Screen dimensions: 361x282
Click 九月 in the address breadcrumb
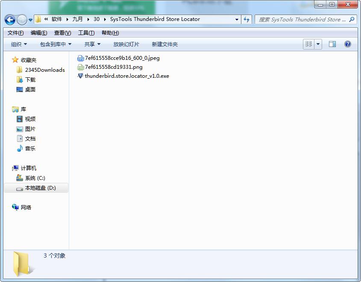click(77, 19)
